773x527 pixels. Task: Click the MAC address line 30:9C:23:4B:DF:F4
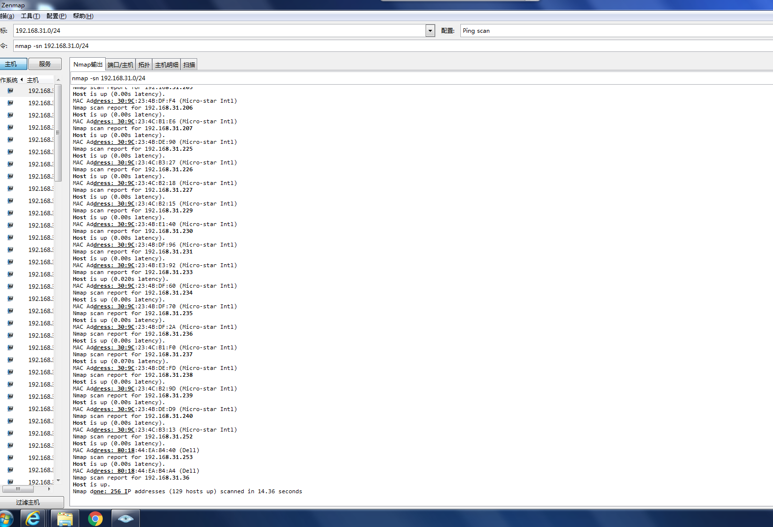tap(155, 101)
